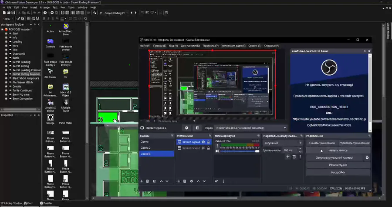392x207 pixels.
Task: Select the Ini Achievements object icon
Action: point(50,87)
